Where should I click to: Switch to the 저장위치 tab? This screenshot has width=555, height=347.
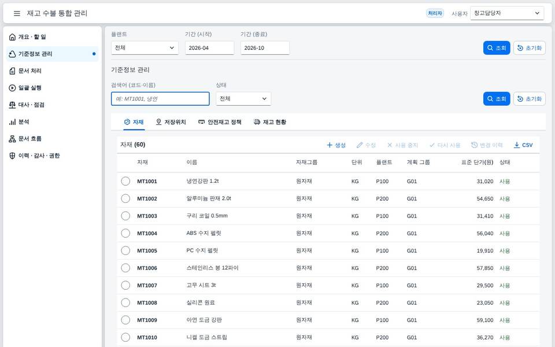[171, 122]
